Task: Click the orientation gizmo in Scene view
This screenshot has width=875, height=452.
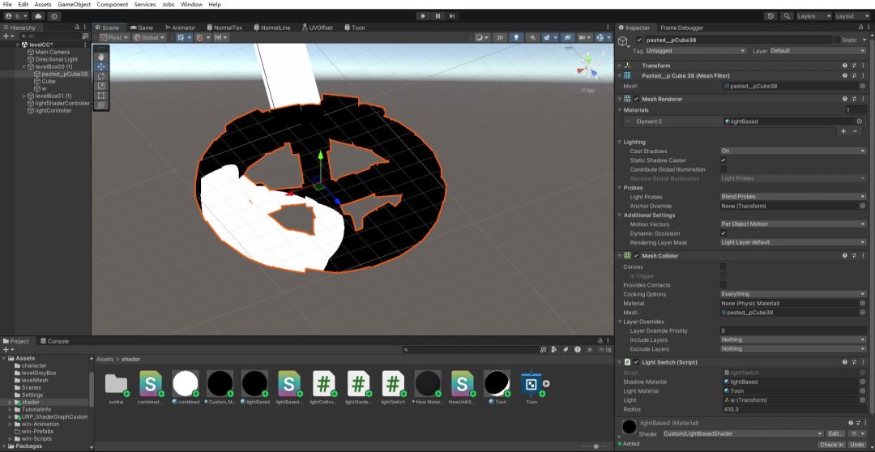Action: click(587, 66)
